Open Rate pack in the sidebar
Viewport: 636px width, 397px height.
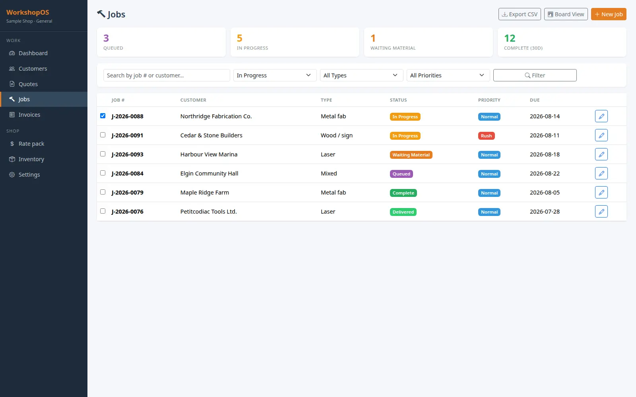[x=44, y=144]
